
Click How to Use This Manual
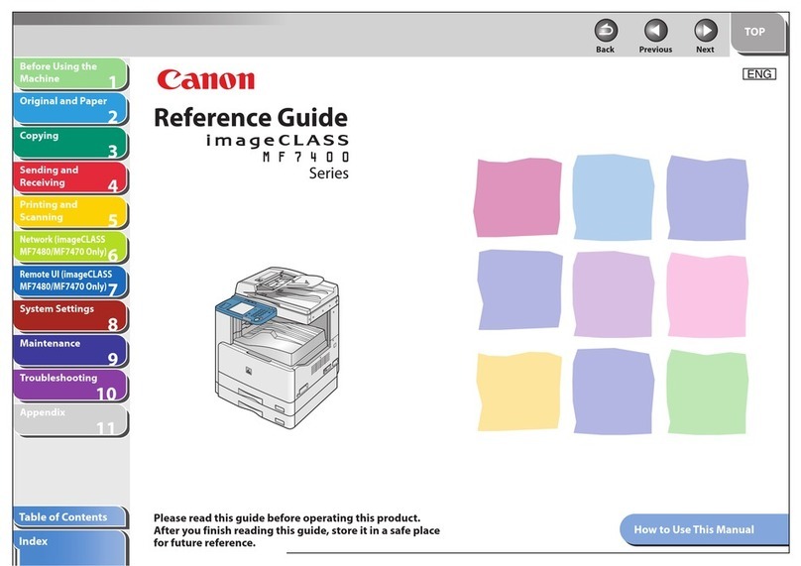(x=705, y=529)
